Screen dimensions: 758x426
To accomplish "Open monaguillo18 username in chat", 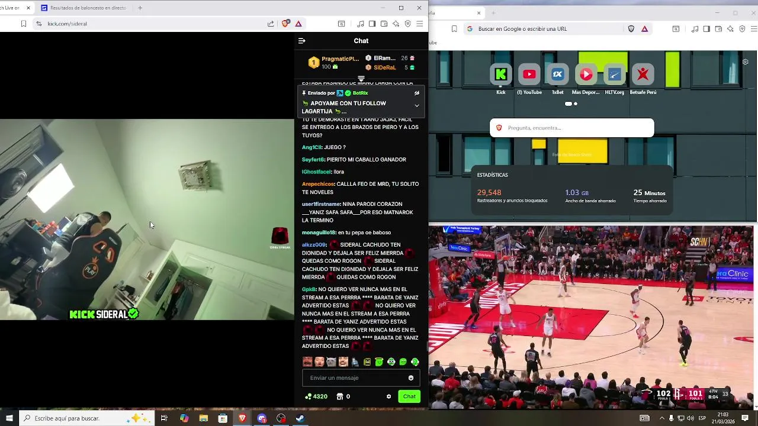I will point(319,233).
